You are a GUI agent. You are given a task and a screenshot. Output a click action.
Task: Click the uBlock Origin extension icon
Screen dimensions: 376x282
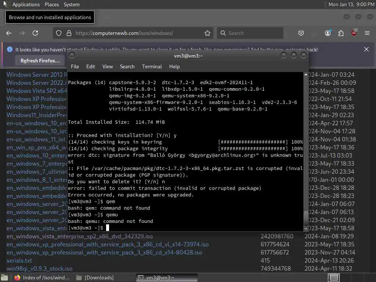click(354, 33)
